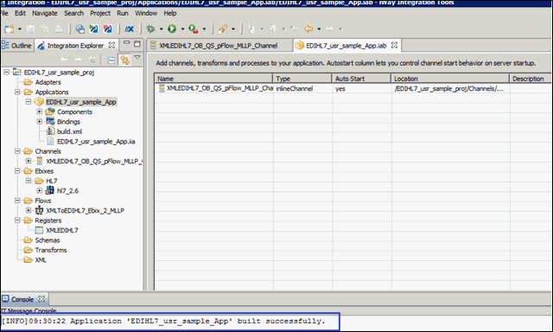Select the XMLEDIHL7_OB_QS_pFlow_MLLP_Cha table row
Image resolution: width=553 pixels, height=332 pixels.
tap(353, 88)
